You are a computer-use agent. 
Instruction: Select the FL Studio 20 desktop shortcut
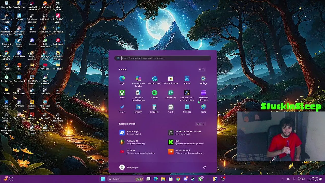click(45, 29)
